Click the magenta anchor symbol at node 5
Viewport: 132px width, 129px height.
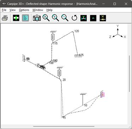click(102, 94)
